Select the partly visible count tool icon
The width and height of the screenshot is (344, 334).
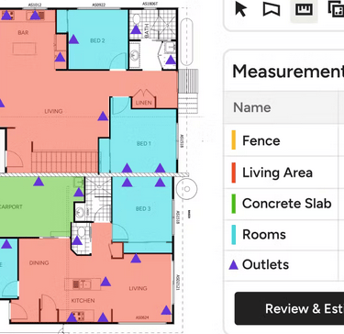(x=336, y=9)
